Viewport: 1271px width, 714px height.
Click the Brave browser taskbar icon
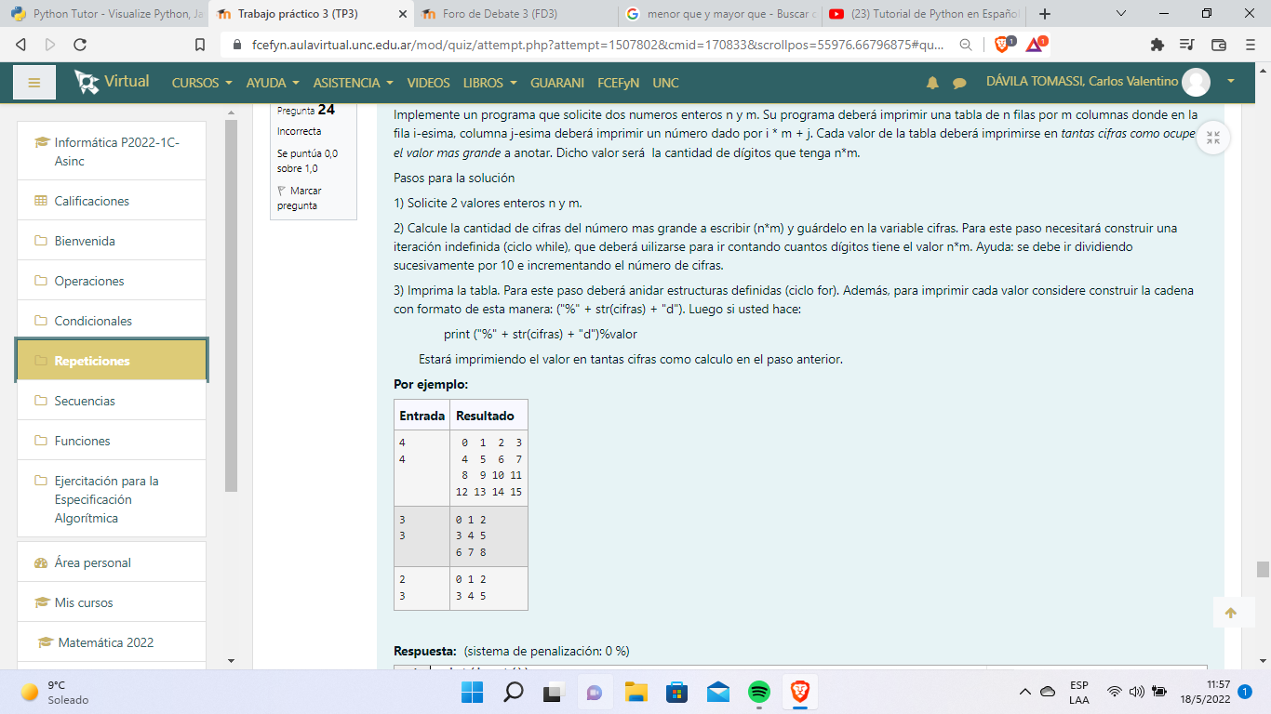click(799, 692)
